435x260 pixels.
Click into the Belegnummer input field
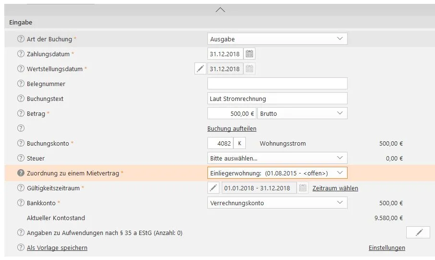(277, 84)
